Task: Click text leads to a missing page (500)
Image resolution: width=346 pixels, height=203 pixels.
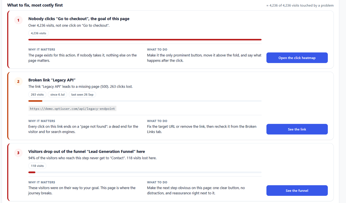Action: (80, 86)
